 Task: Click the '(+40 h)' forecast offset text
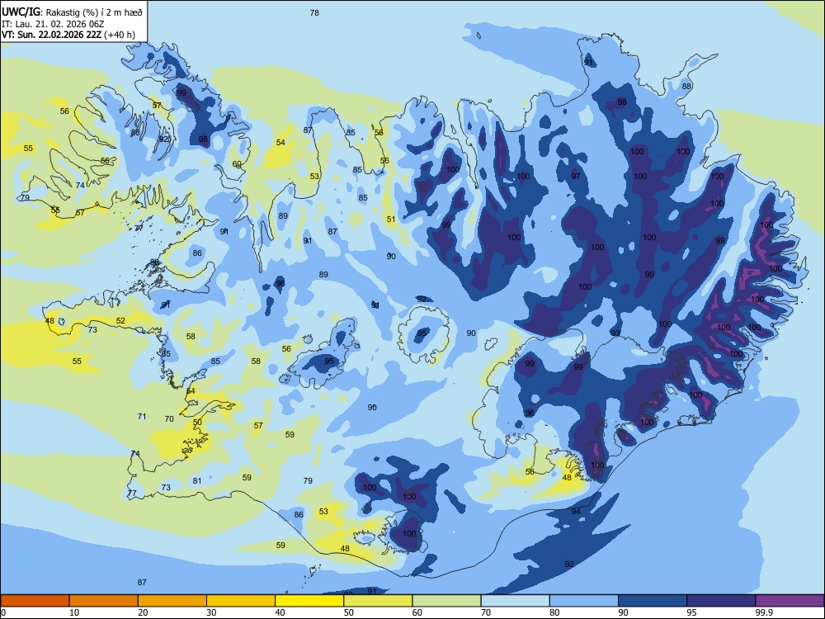(120, 35)
